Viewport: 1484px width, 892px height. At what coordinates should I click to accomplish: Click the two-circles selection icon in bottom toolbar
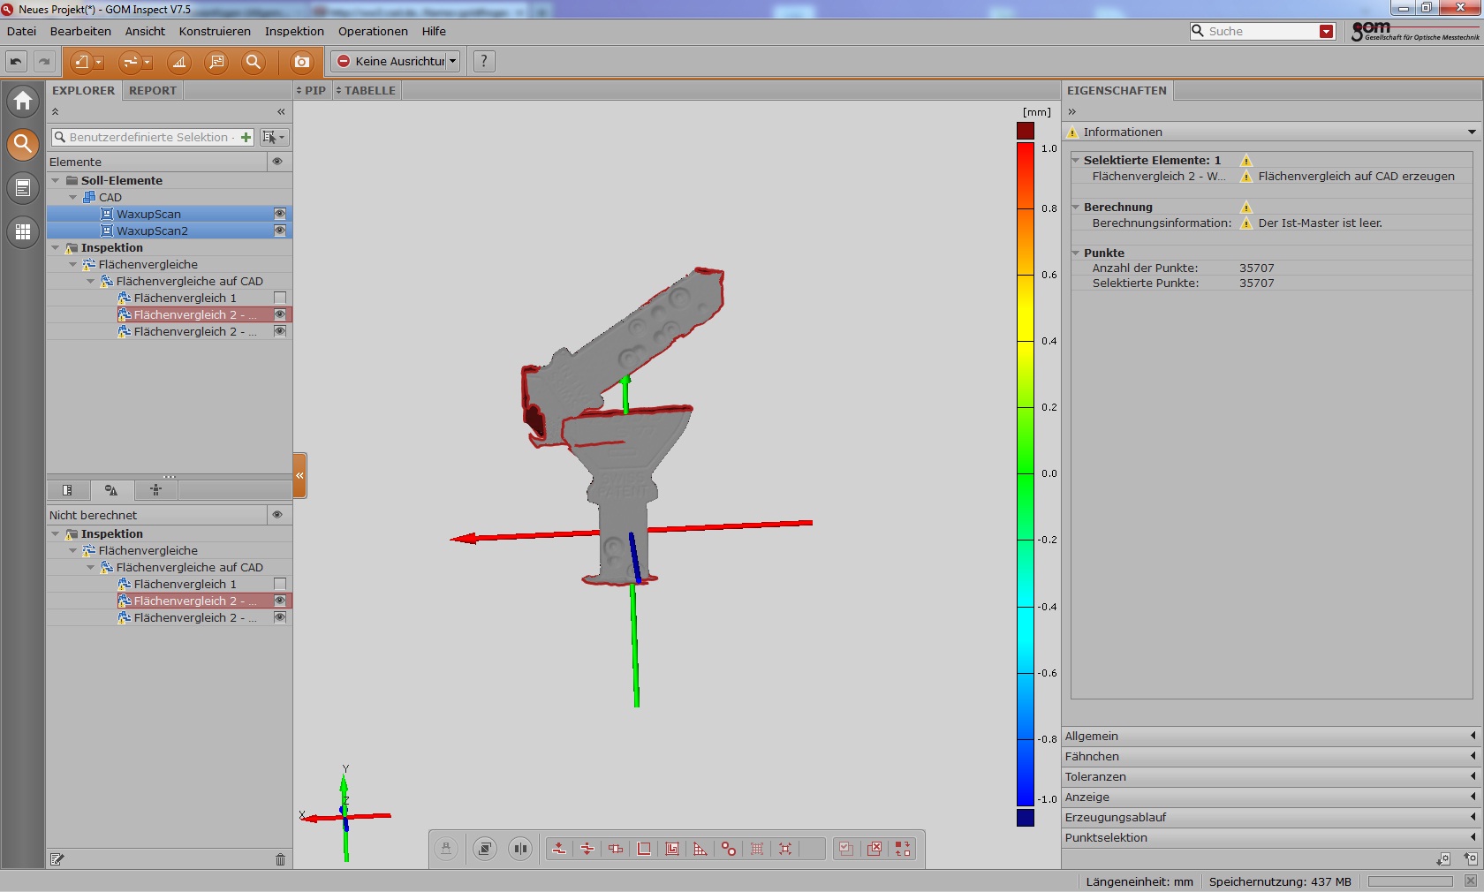(x=729, y=849)
